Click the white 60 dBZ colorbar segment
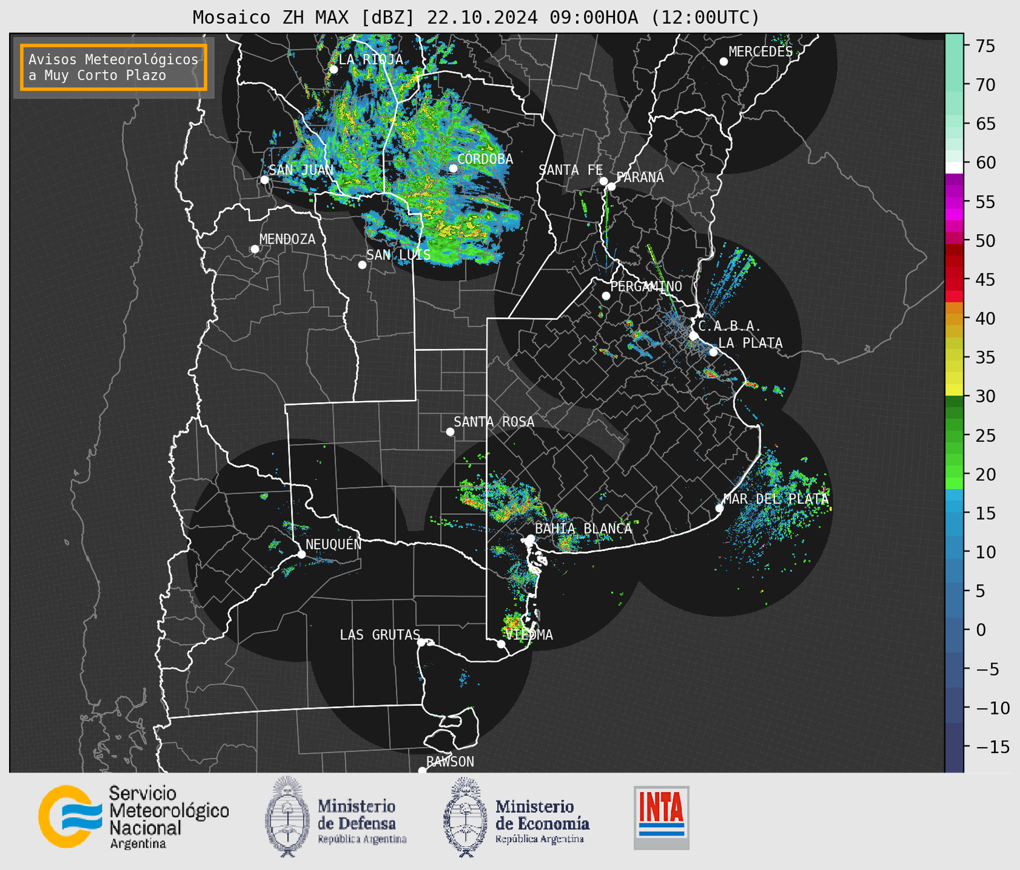This screenshot has height=870, width=1020. [954, 167]
